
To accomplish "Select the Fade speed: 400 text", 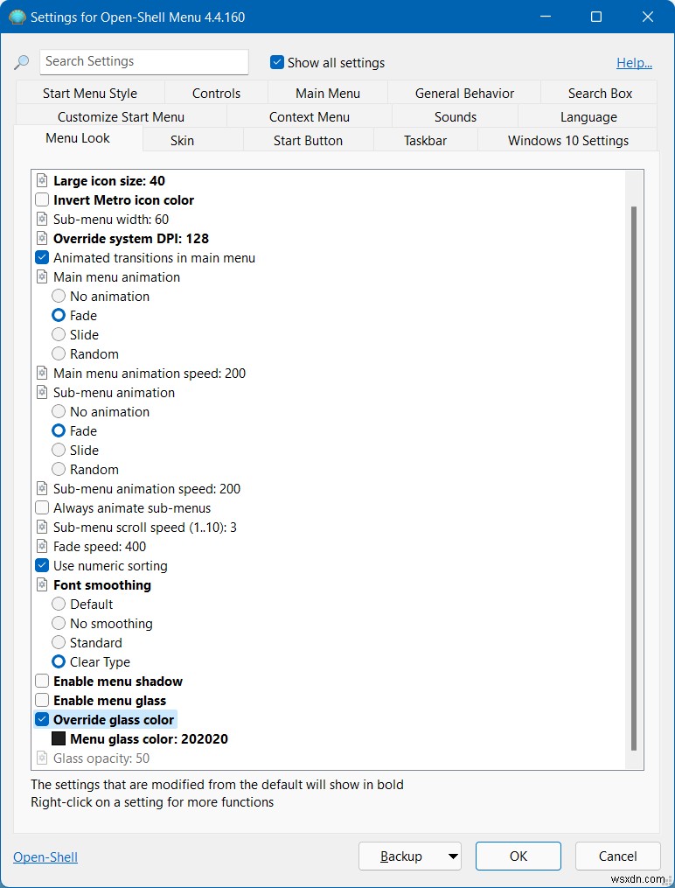I will (x=100, y=547).
